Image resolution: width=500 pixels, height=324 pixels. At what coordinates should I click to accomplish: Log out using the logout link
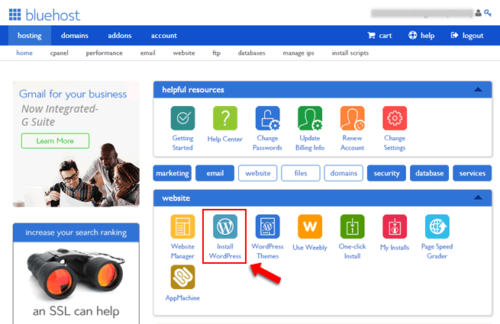pos(467,35)
